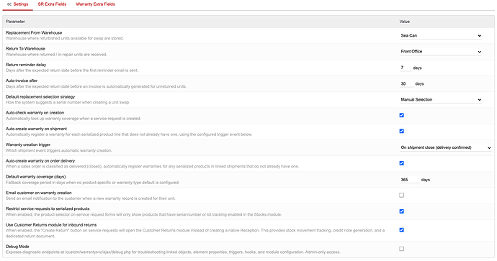Open Warranty creation trigger dropdown
Image resolution: width=497 pixels, height=261 pixels.
pyautogui.click(x=445, y=147)
